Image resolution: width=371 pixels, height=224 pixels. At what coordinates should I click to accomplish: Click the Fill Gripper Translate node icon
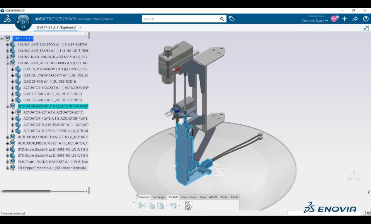pyautogui.click(x=12, y=168)
